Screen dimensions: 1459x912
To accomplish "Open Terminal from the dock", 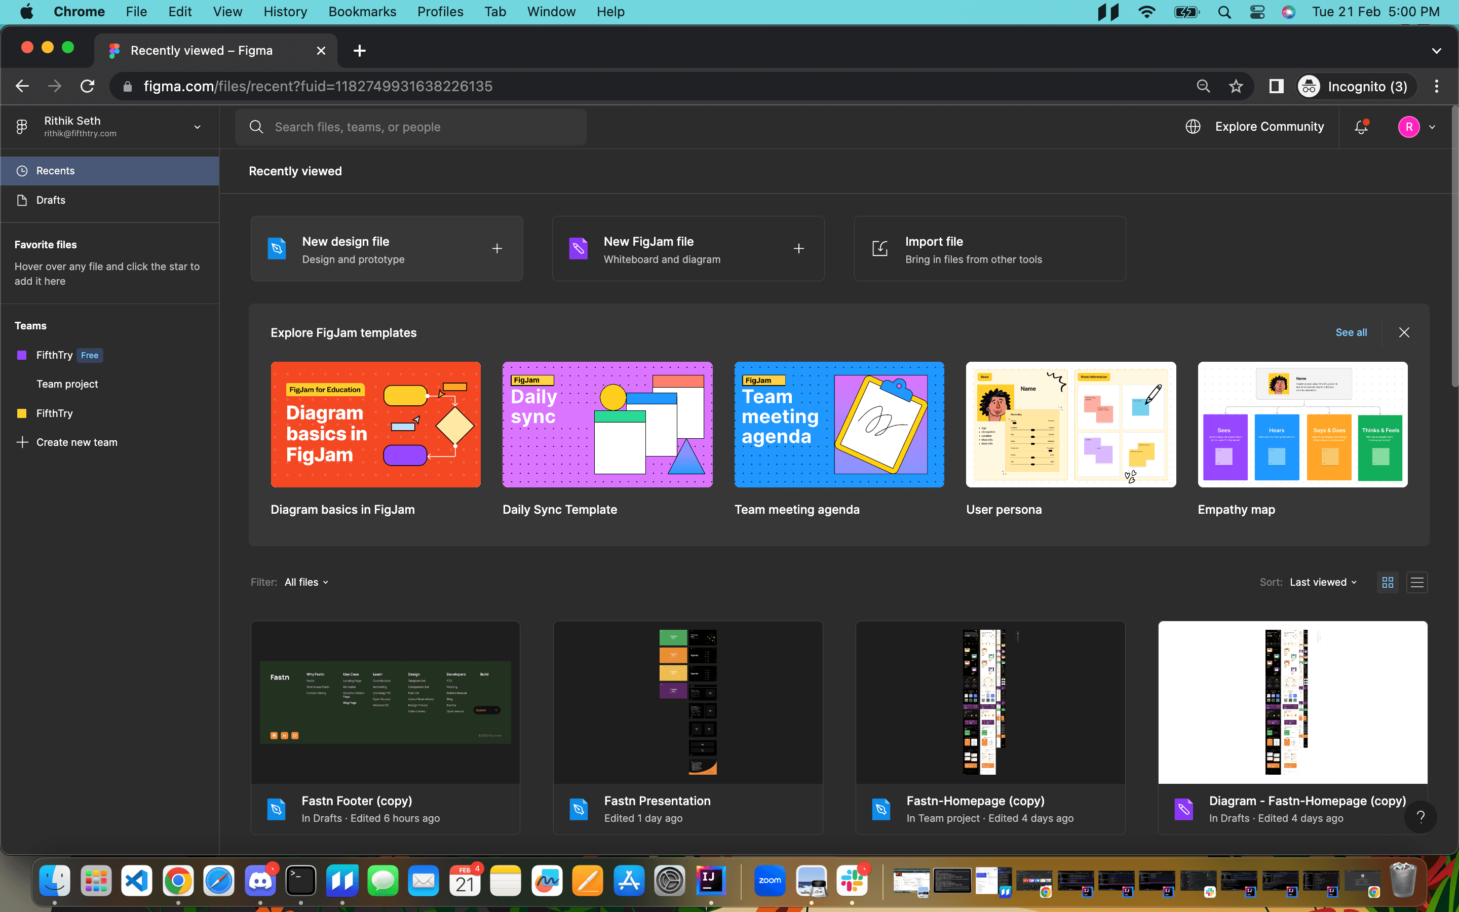I will pos(301,881).
